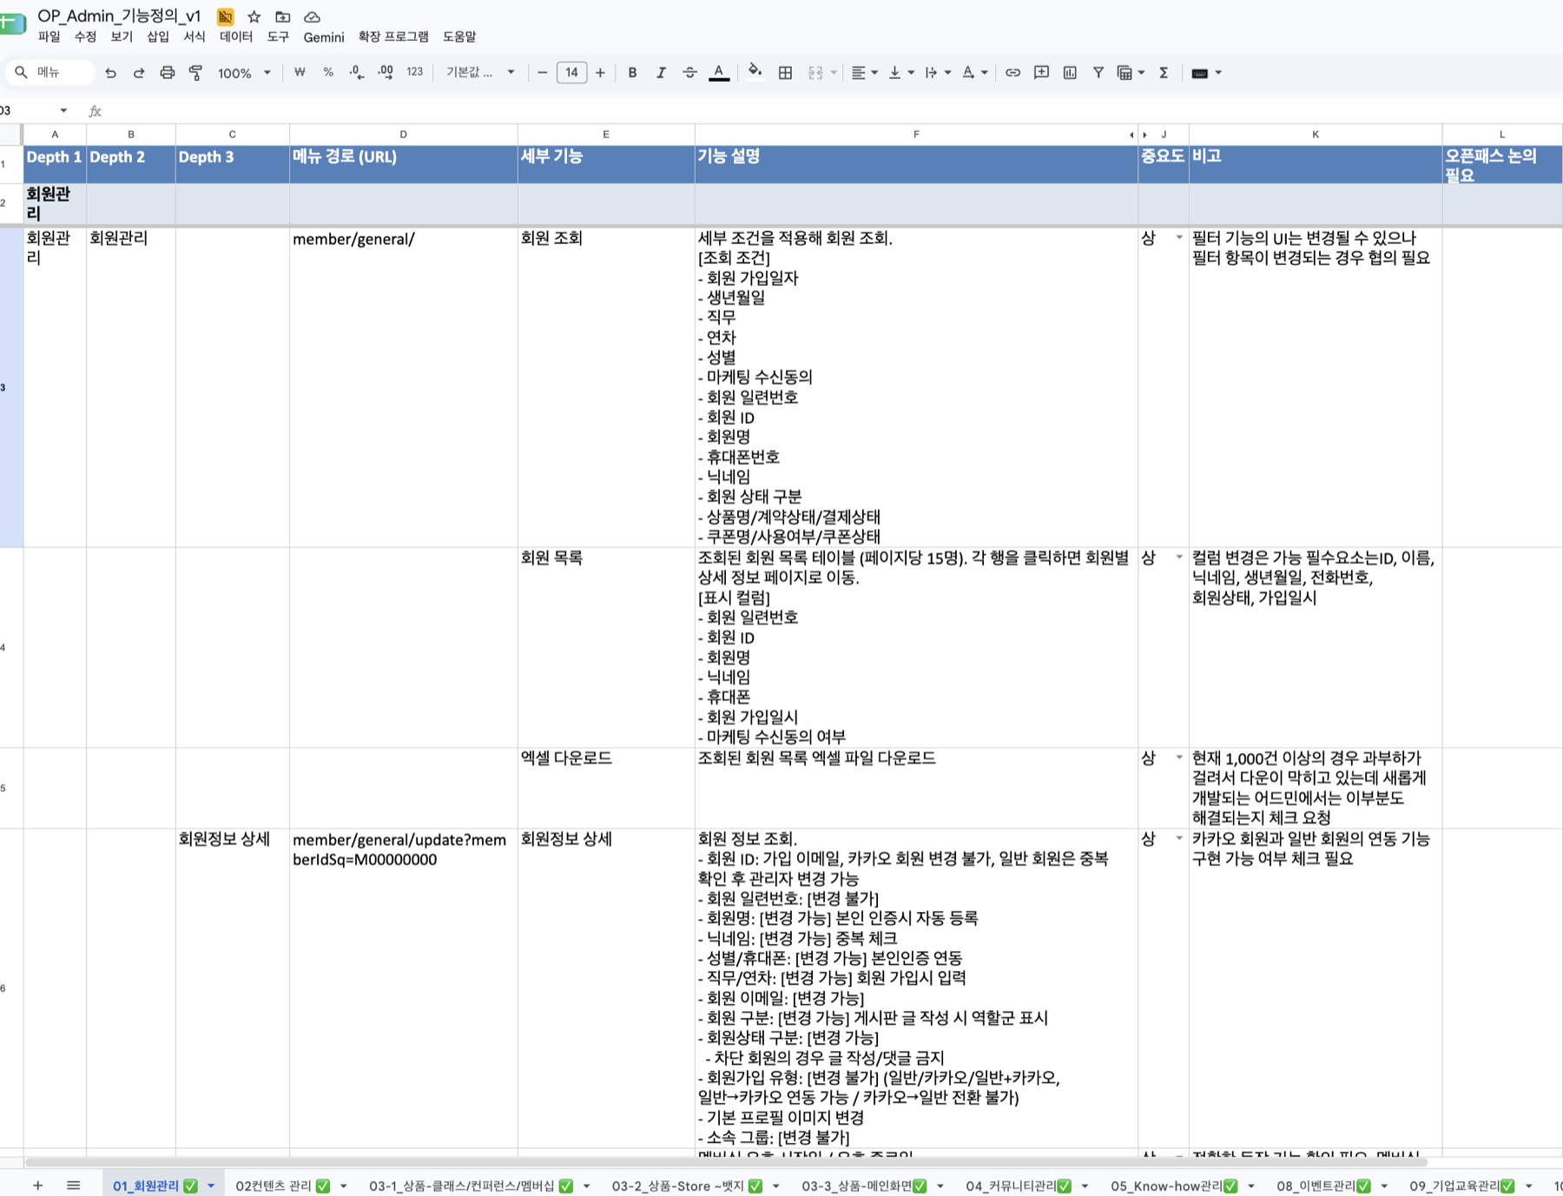Insert a chart

tap(1070, 73)
